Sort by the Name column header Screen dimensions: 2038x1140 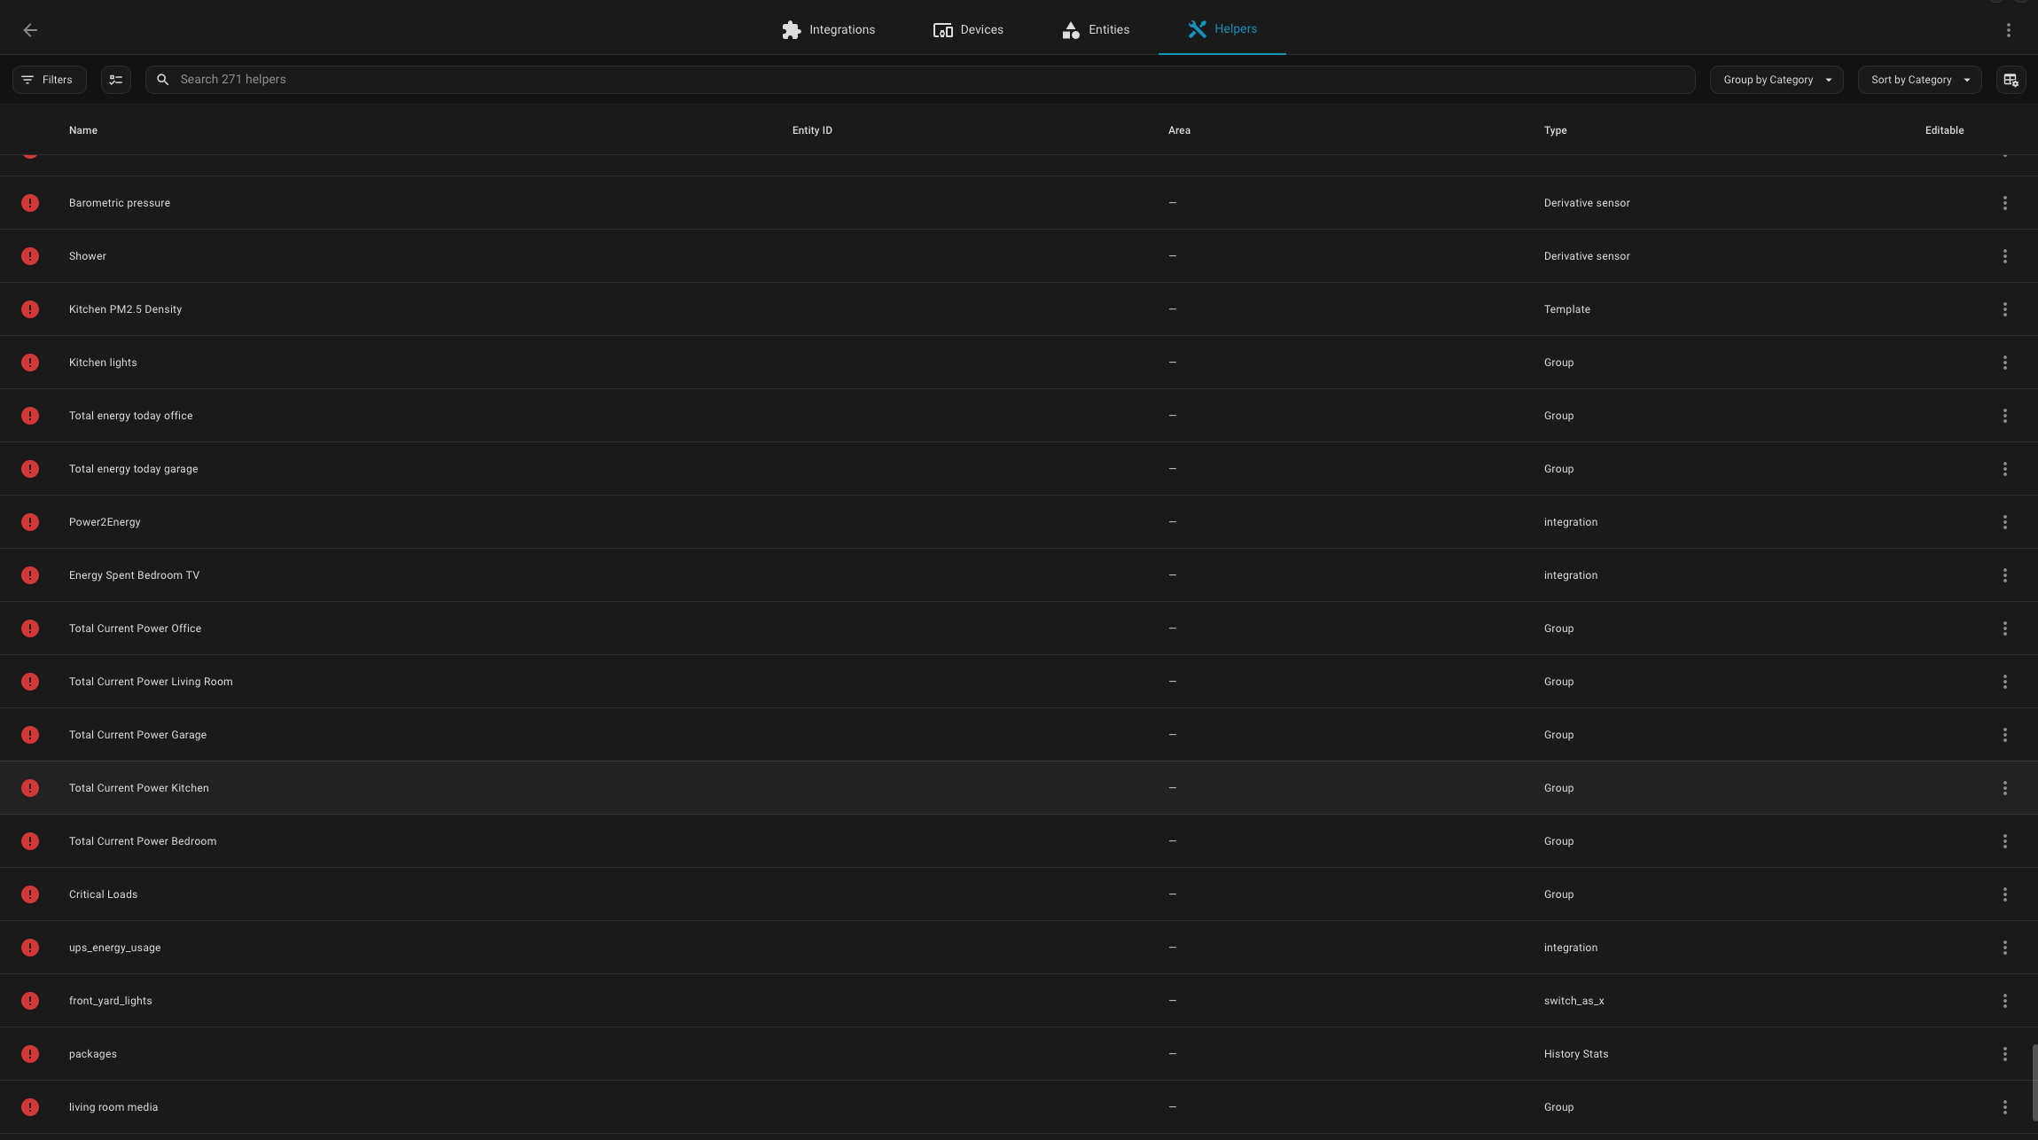pos(83,130)
